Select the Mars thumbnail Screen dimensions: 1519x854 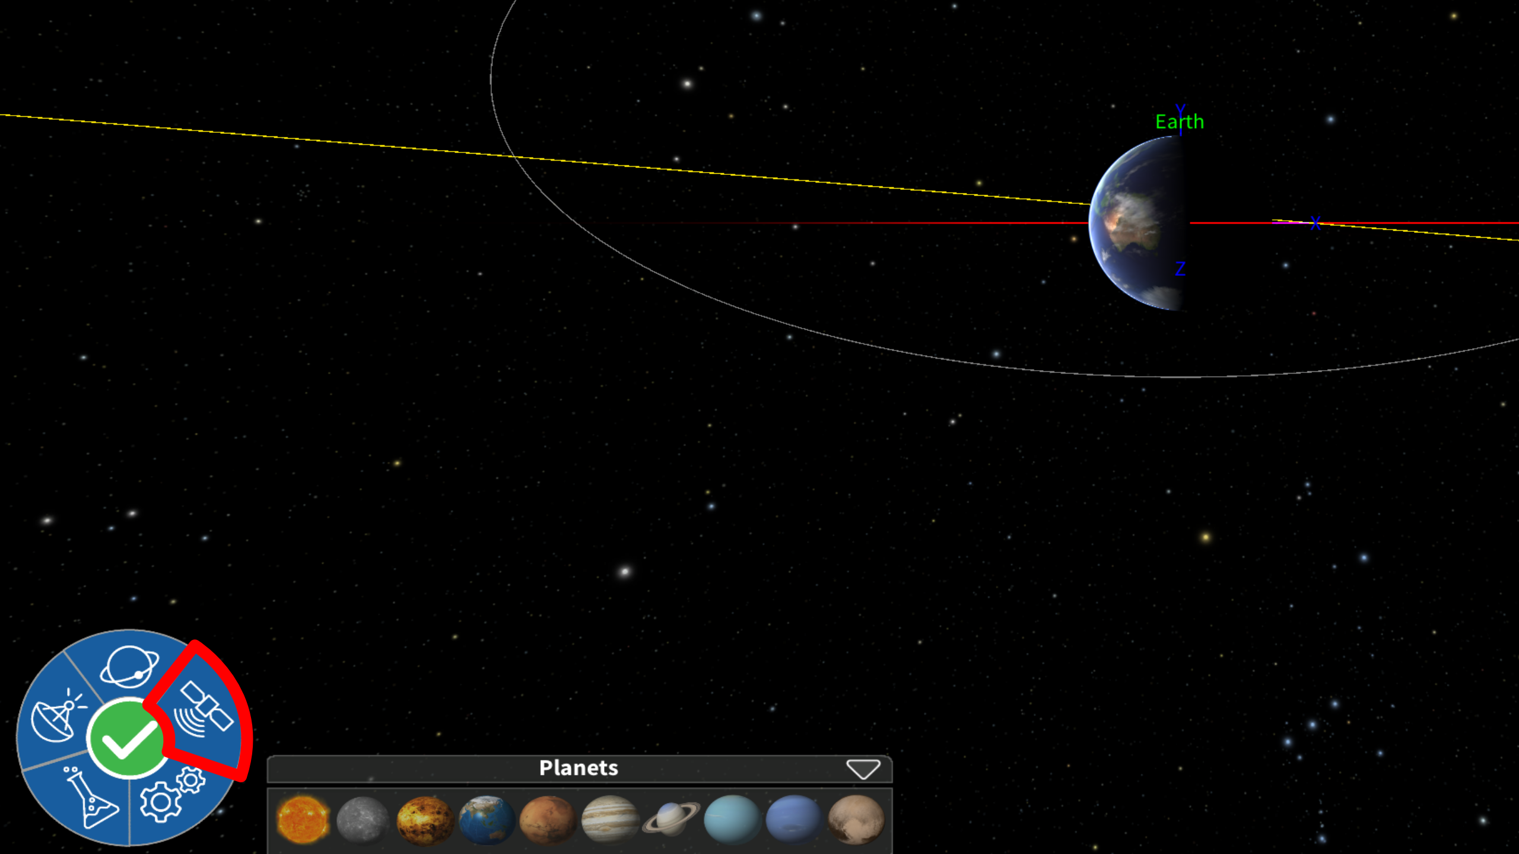point(548,820)
